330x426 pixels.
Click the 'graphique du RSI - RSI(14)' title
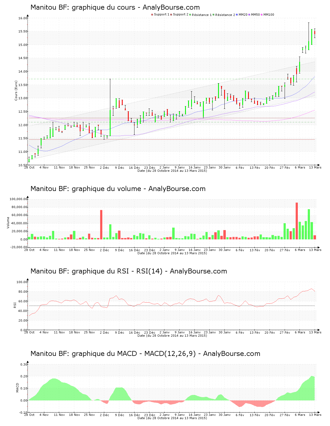[129, 271]
